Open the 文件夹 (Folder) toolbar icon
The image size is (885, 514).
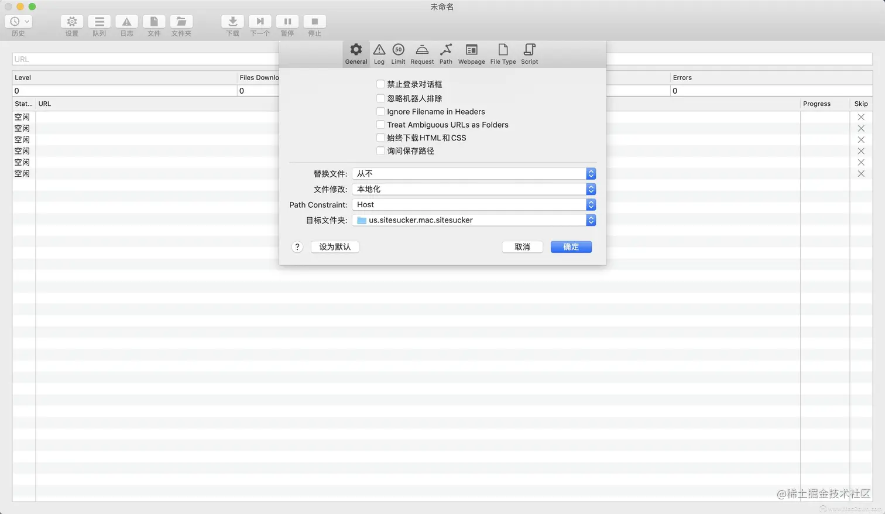(181, 23)
